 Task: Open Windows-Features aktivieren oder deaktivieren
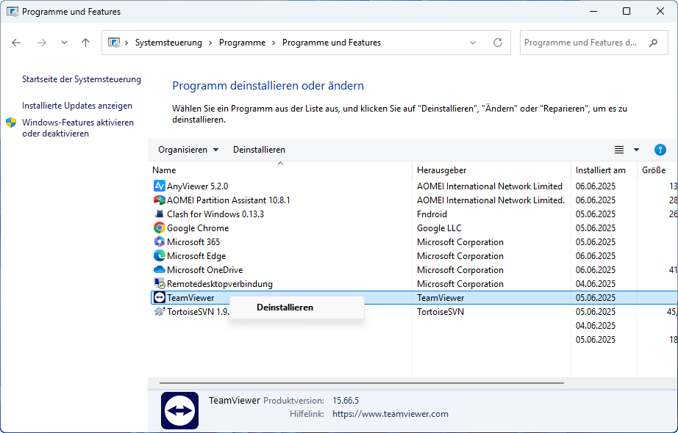point(77,128)
